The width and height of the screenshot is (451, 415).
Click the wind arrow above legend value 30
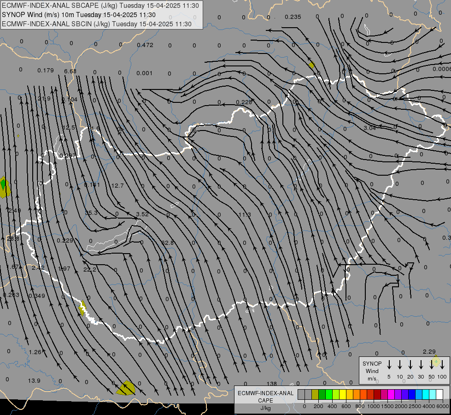click(x=421, y=365)
